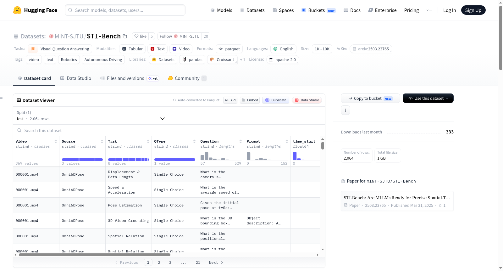Viewport: 503px width, 271px height.
Task: Click the Autonomous Driving tag
Action: [x=103, y=59]
